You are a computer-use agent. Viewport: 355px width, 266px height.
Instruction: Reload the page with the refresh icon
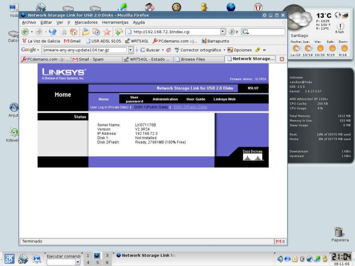pyautogui.click(x=52, y=32)
